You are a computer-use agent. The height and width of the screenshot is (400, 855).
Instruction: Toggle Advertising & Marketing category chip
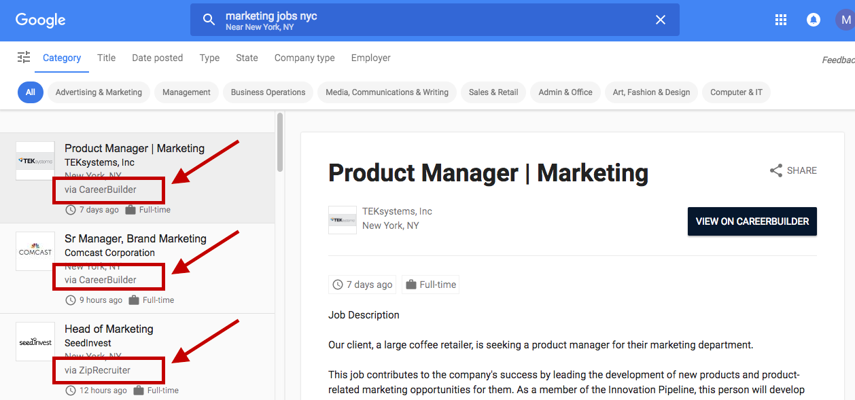[x=99, y=92]
